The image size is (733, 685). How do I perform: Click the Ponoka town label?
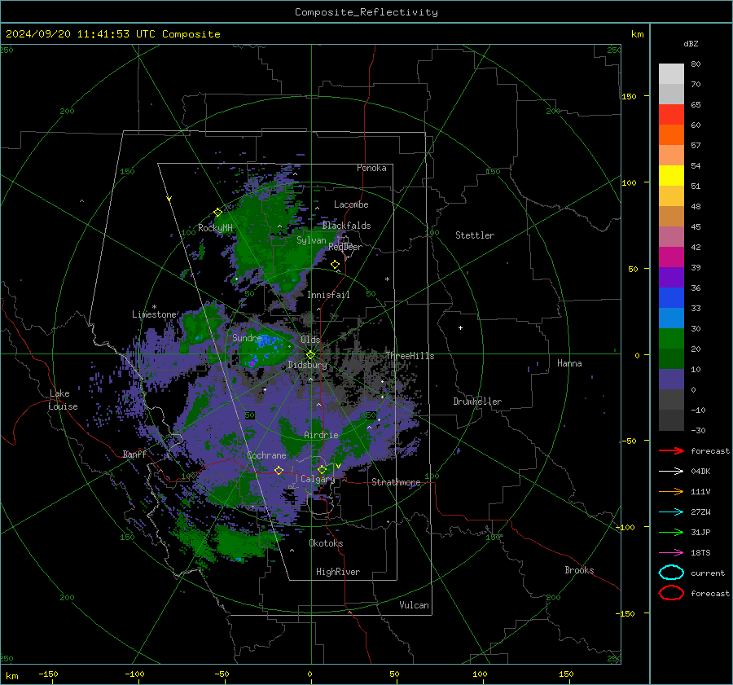coord(371,168)
